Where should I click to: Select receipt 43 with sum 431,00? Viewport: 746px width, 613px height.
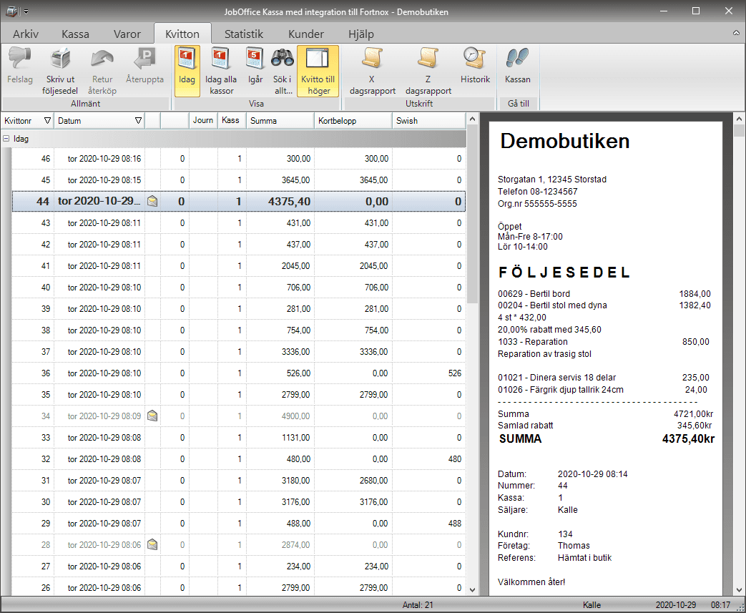click(x=238, y=222)
